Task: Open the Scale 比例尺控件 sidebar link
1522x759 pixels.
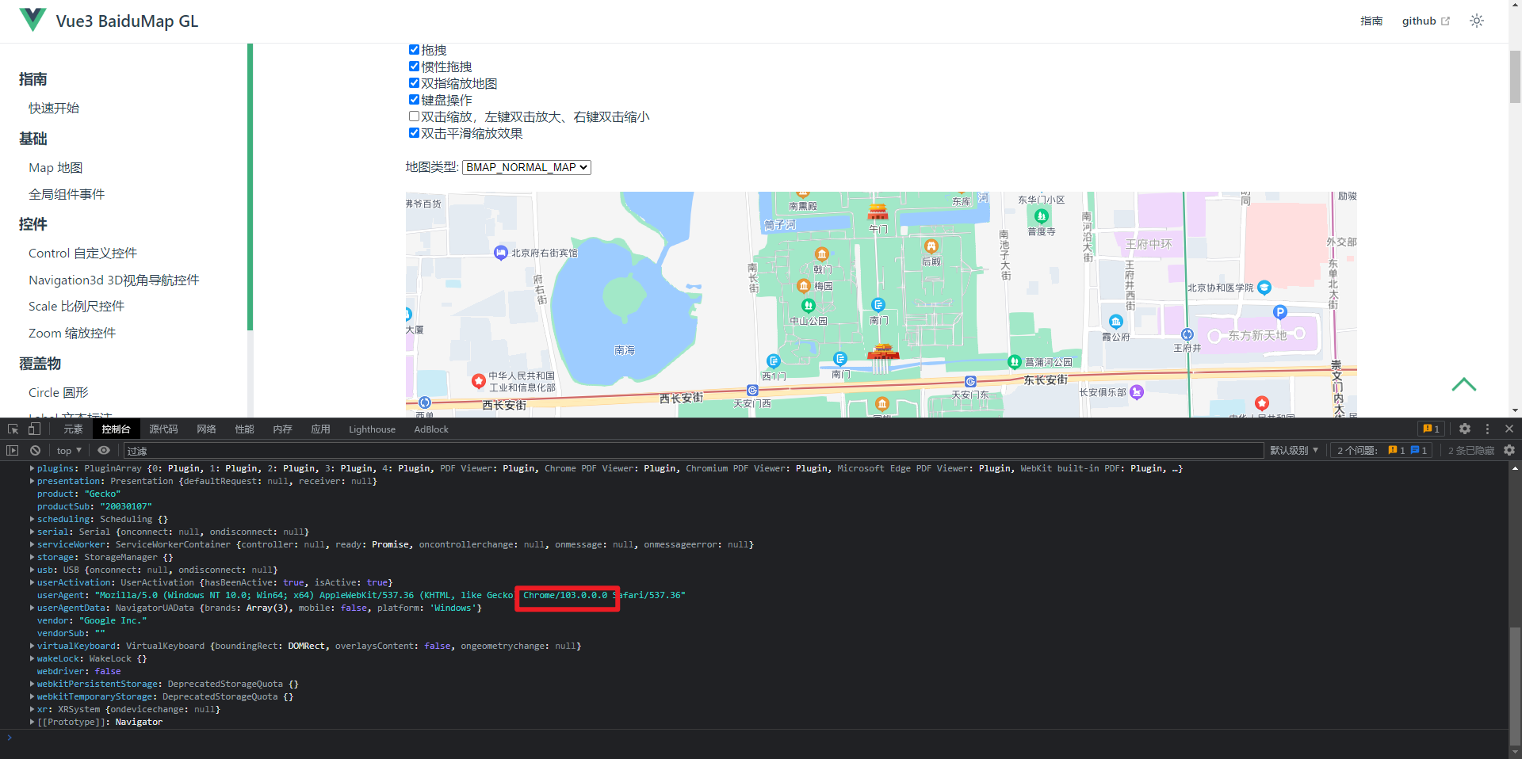Action: [76, 306]
